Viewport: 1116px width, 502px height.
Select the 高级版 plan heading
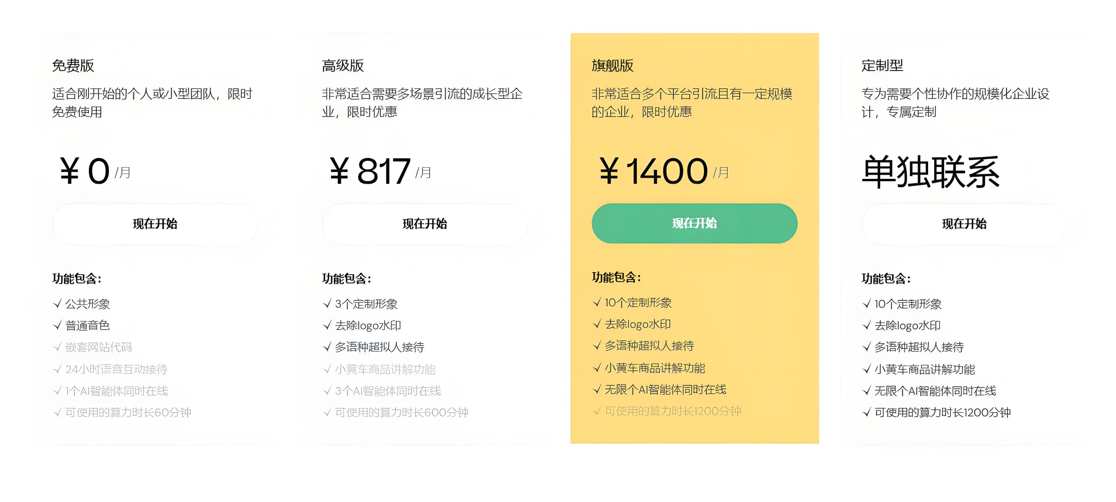click(x=343, y=66)
